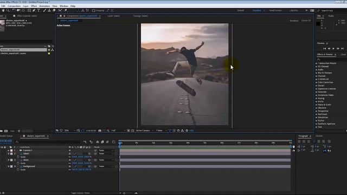Screen dimensions: 347x195
Task: Open the Audio panel tab
Action: [x=331, y=16]
